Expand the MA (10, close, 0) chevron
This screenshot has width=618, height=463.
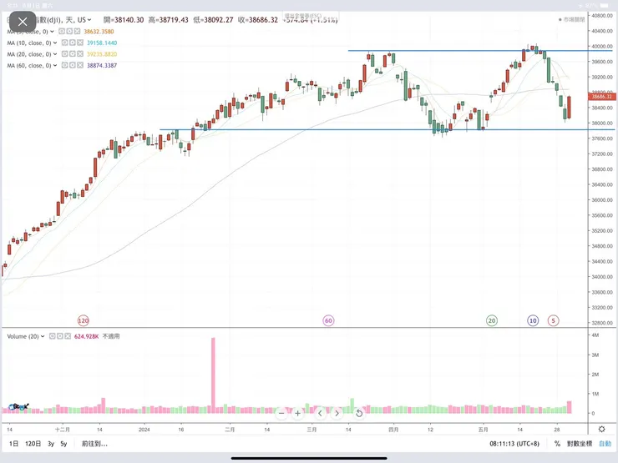tap(55, 43)
